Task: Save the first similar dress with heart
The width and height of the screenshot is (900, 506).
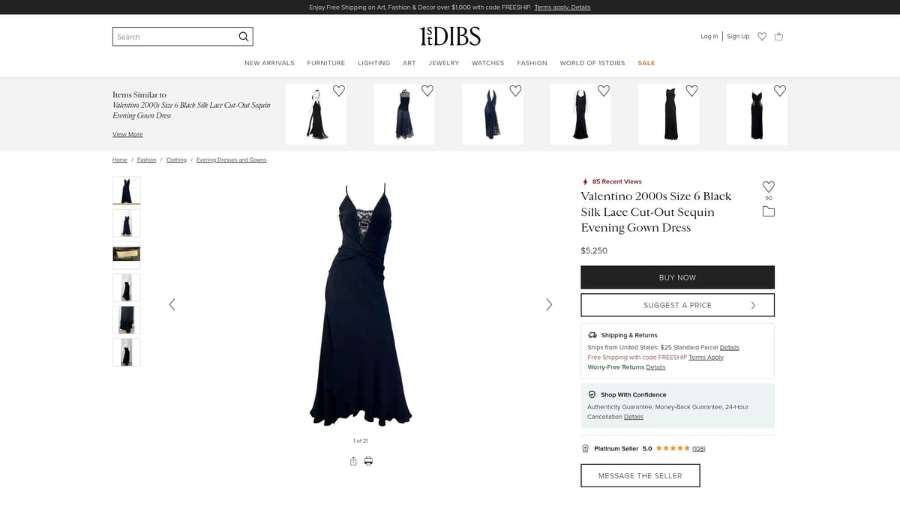Action: (339, 91)
